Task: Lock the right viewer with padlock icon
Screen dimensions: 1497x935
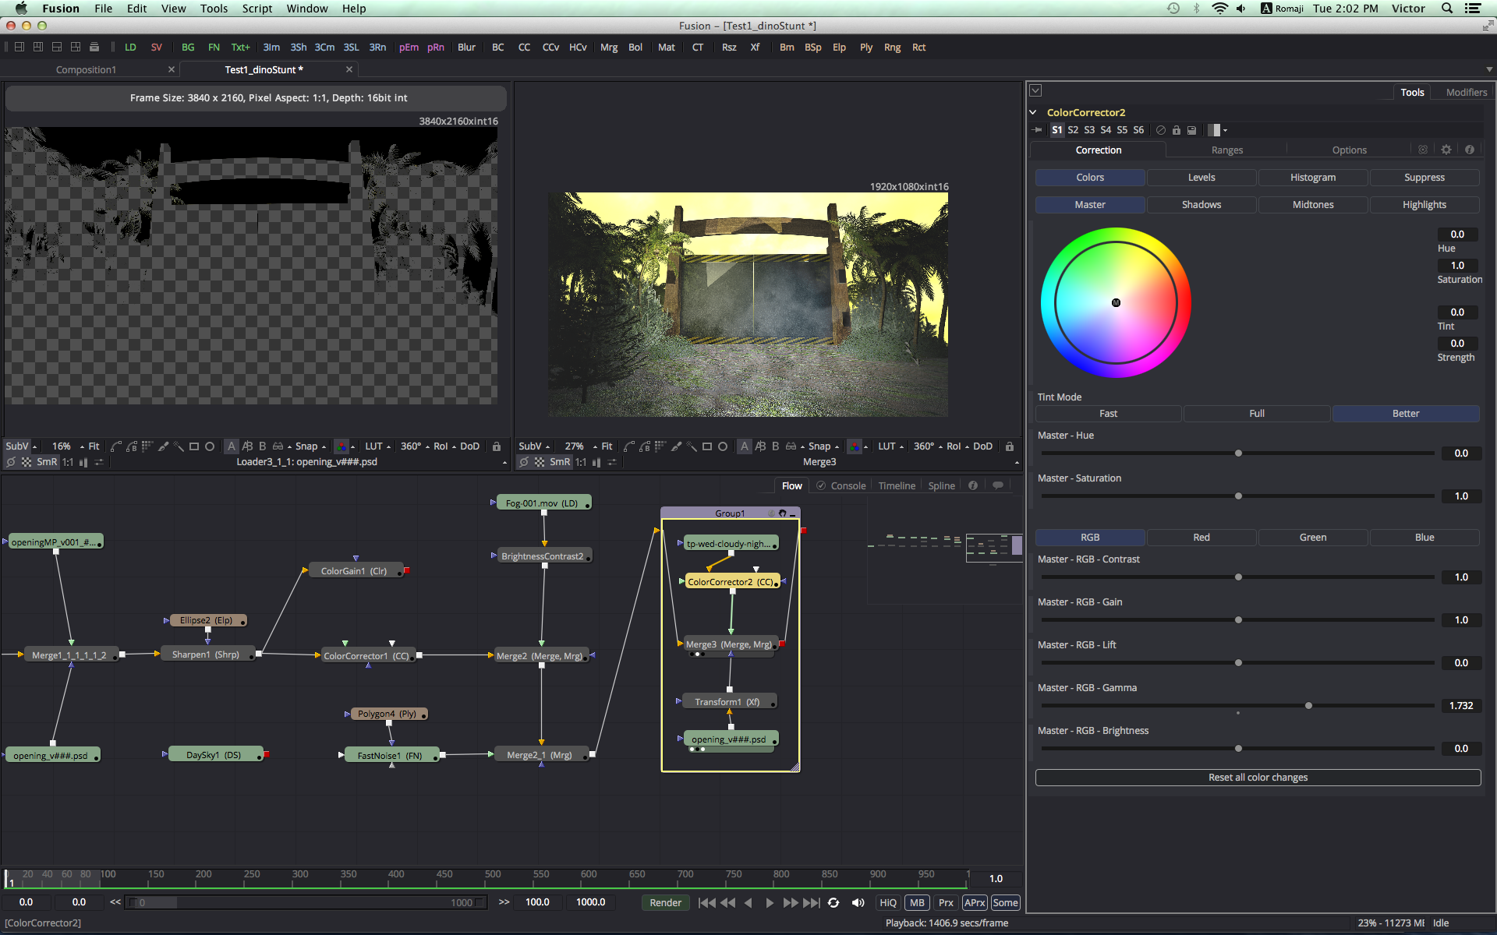Action: coord(1010,446)
